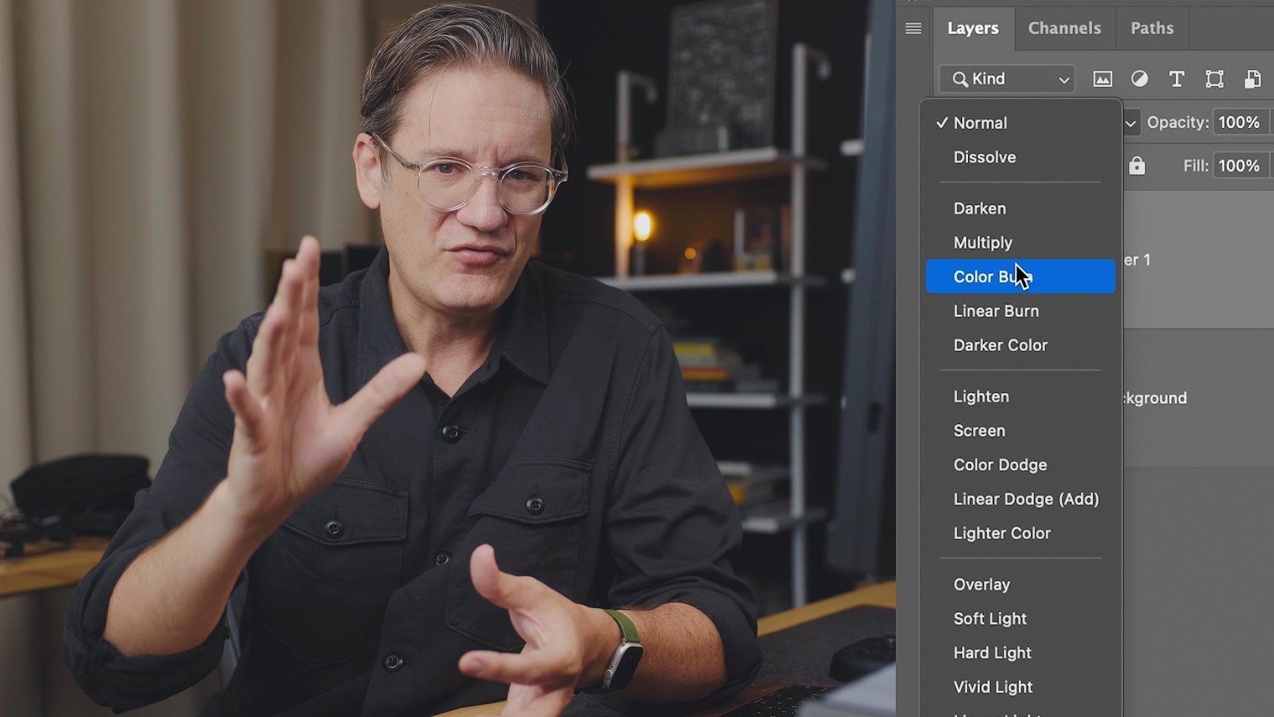Select Linear Dodge (Add) from the list

pyautogui.click(x=1026, y=499)
